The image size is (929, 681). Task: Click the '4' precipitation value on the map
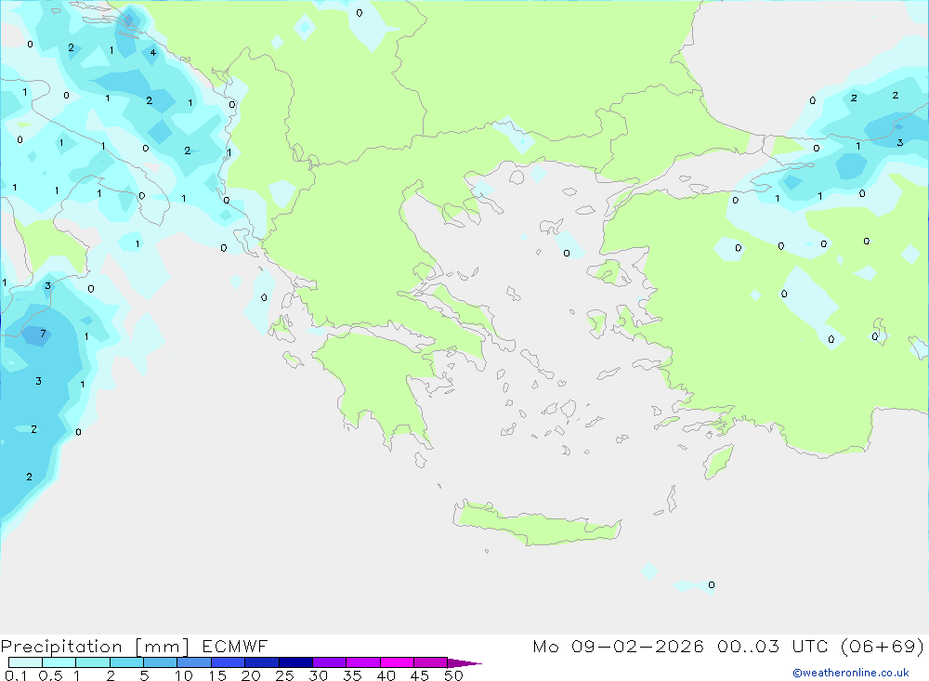point(153,53)
